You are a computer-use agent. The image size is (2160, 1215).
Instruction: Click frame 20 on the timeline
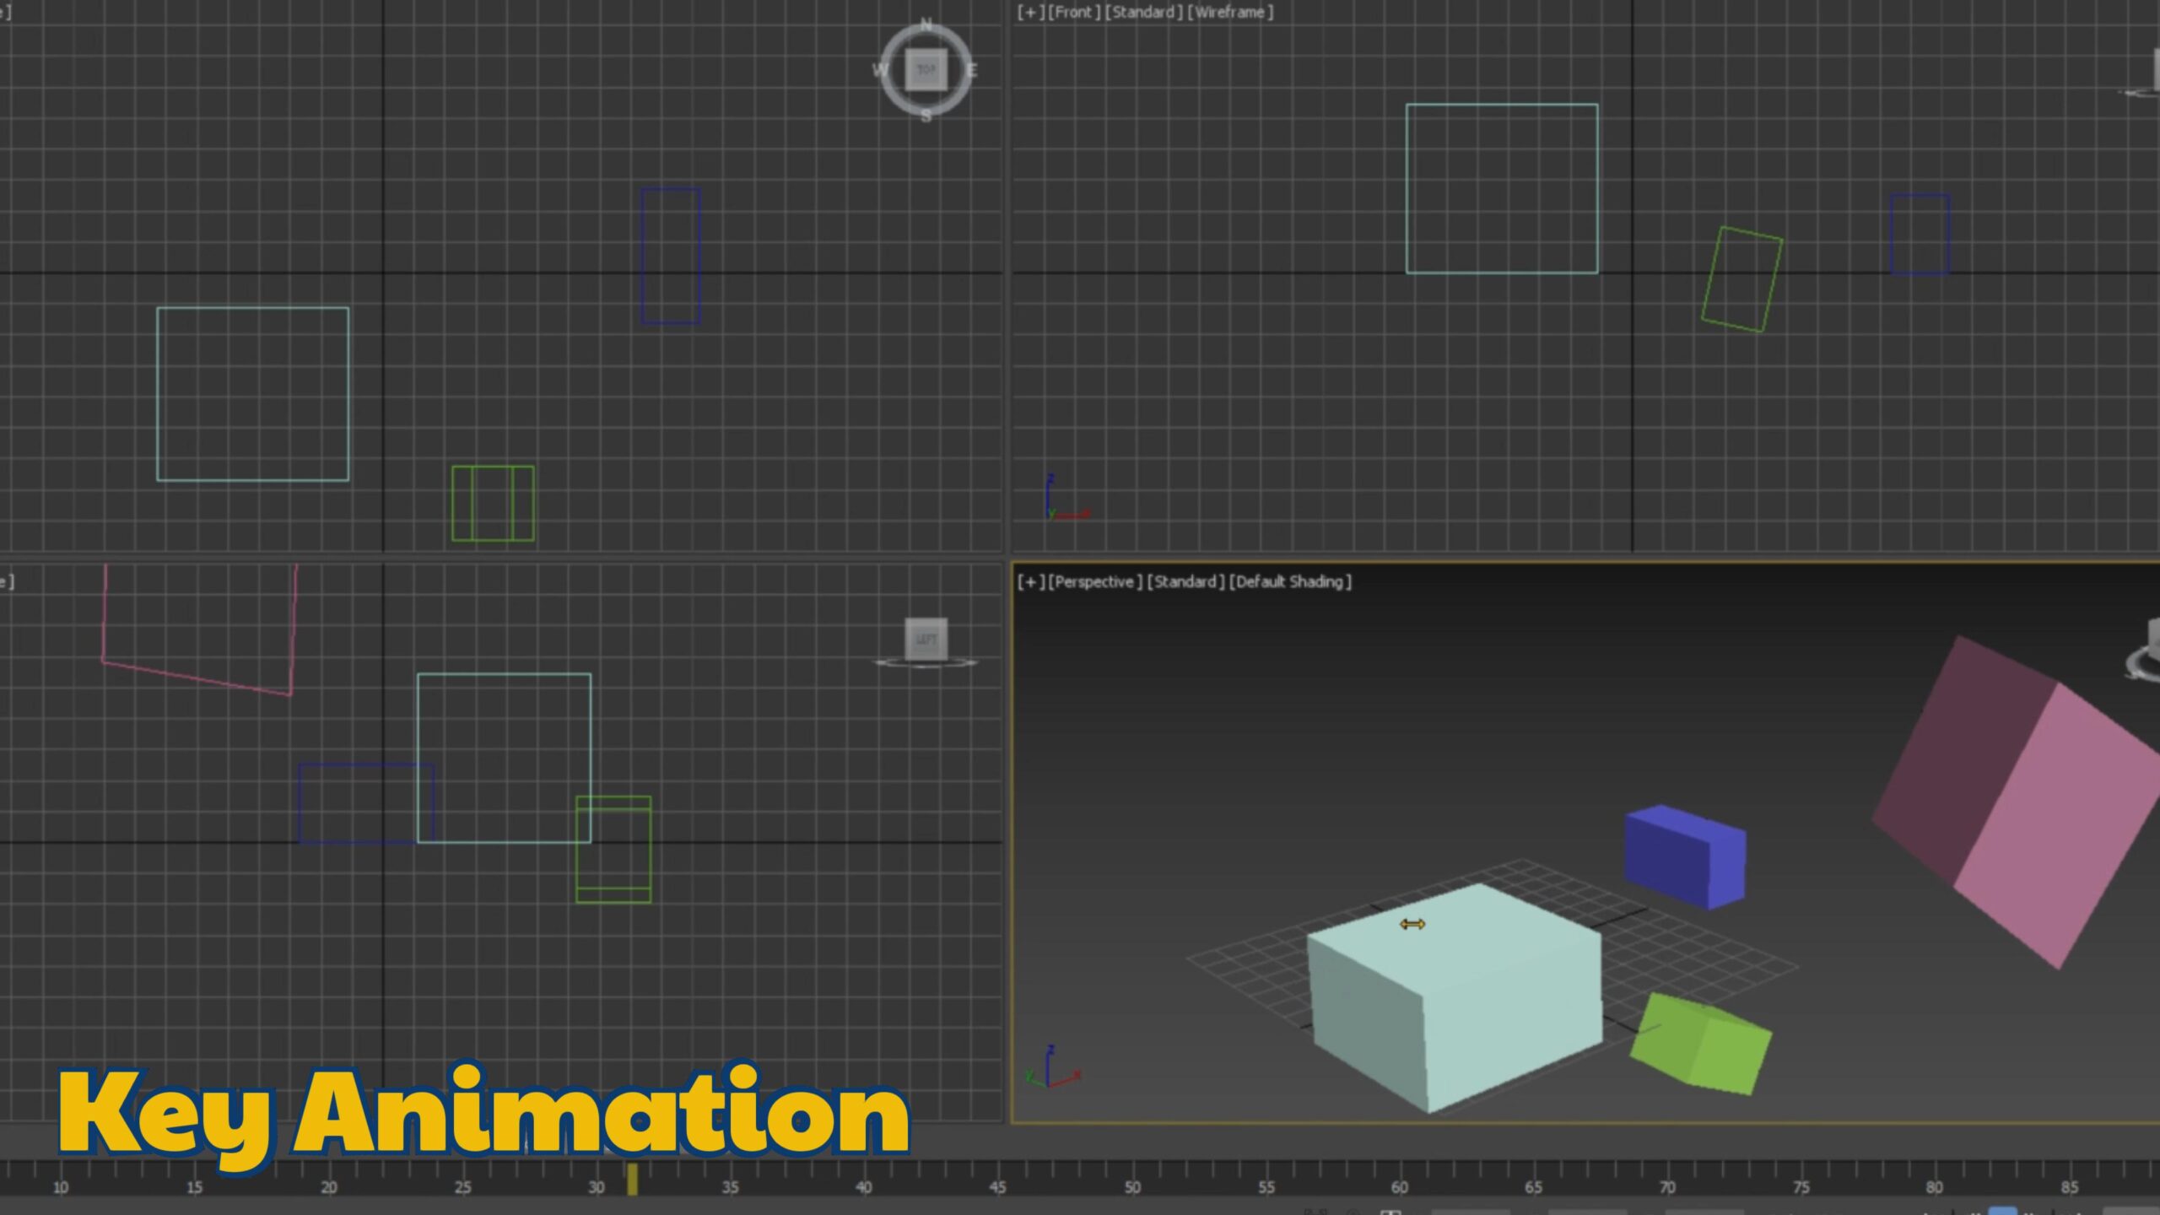(328, 1187)
